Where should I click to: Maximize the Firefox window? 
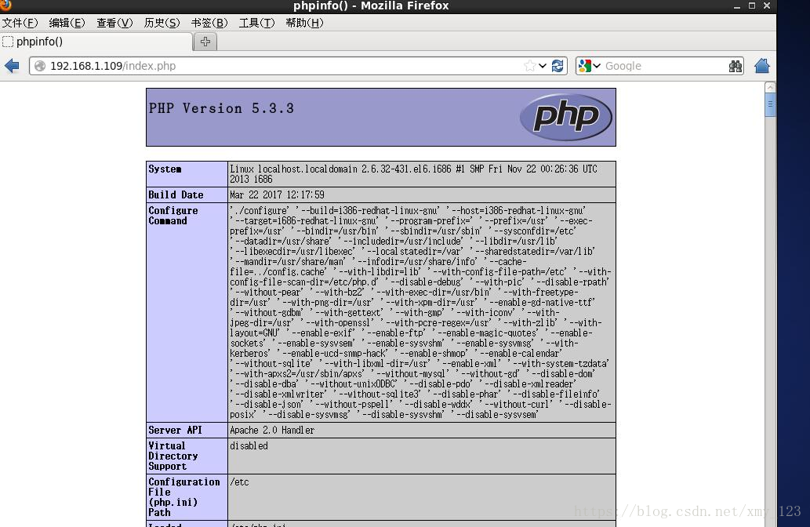click(x=752, y=5)
